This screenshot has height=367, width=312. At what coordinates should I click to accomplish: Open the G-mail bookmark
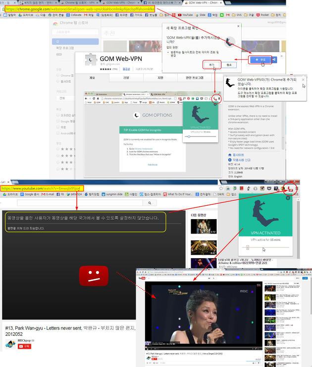[x=48, y=194]
